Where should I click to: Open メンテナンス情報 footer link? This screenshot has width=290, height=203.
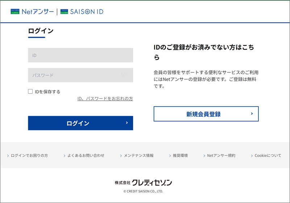(x=137, y=156)
